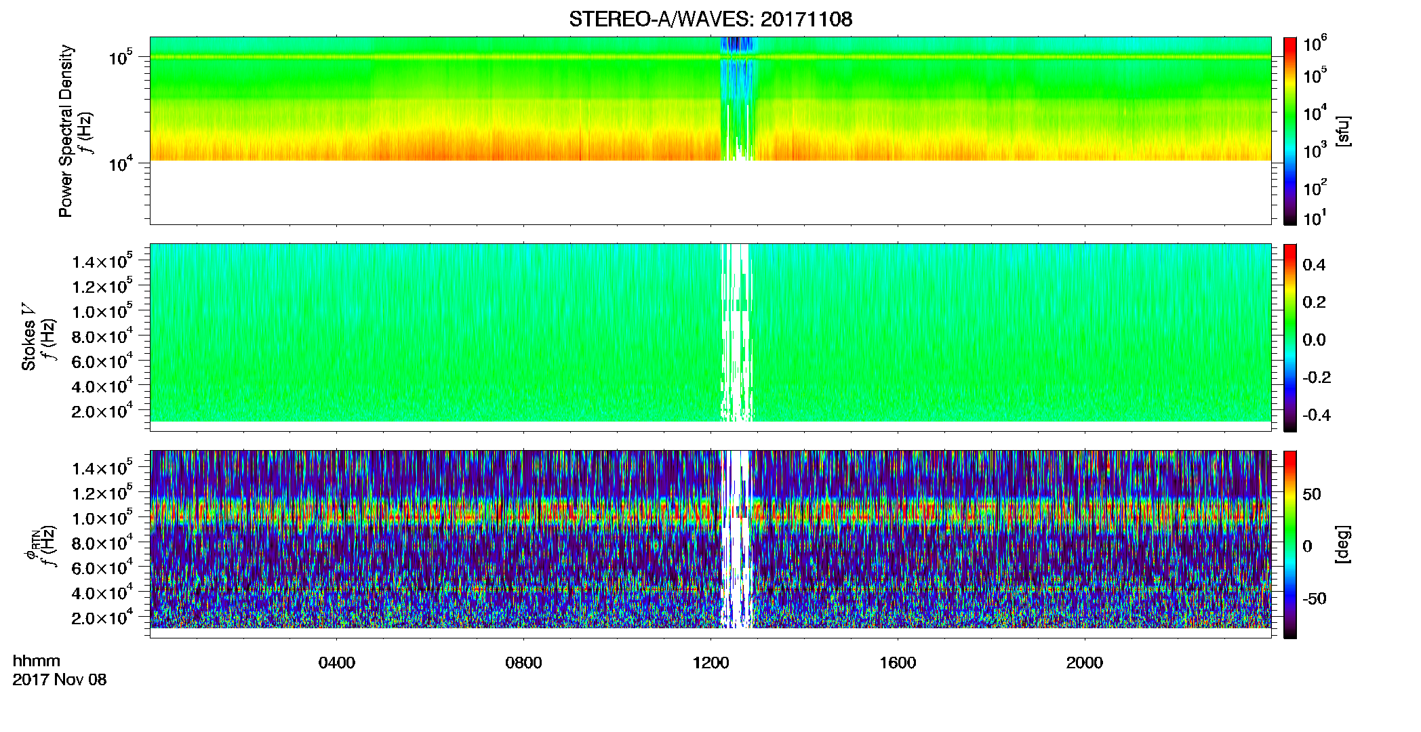Click the power spectral density colorbar

(1290, 131)
